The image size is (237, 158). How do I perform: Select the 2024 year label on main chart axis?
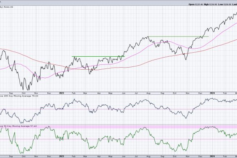tap(212, 93)
